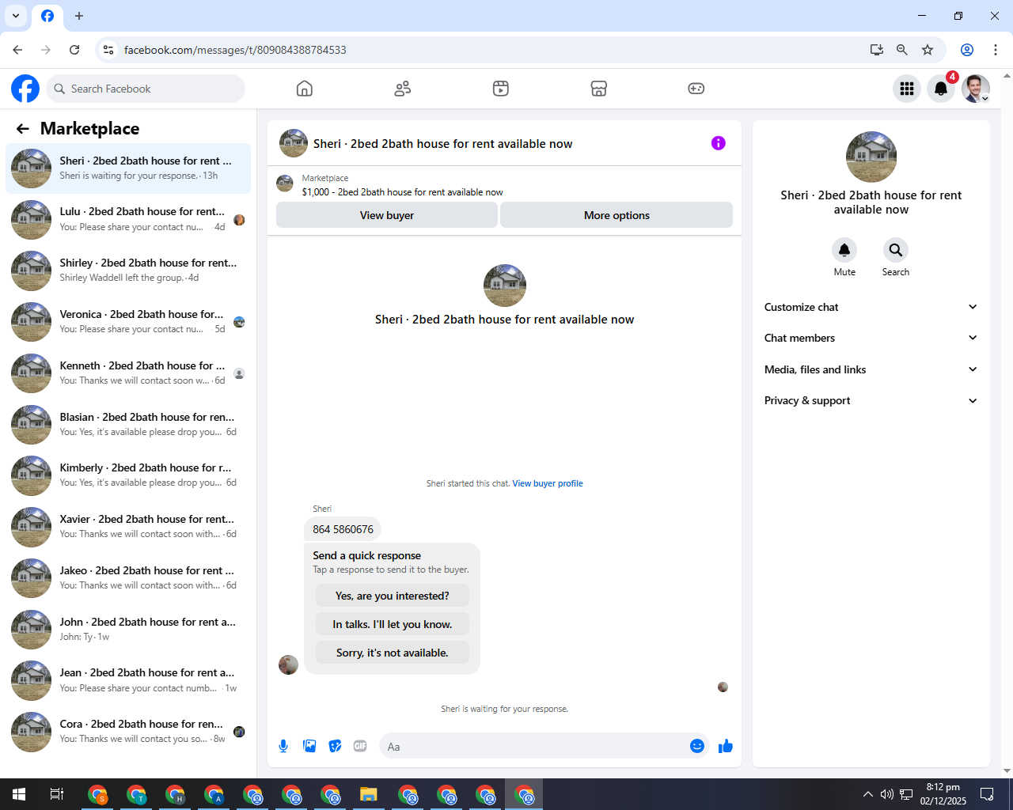The height and width of the screenshot is (810, 1013).
Task: Open File Explorer on taskbar
Action: click(369, 794)
